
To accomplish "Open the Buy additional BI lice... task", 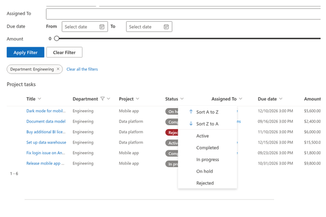I will point(46,132).
